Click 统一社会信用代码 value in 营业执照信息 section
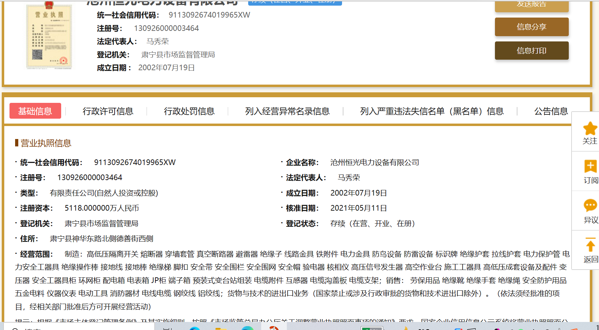Image resolution: width=599 pixels, height=330 pixels. [135, 163]
